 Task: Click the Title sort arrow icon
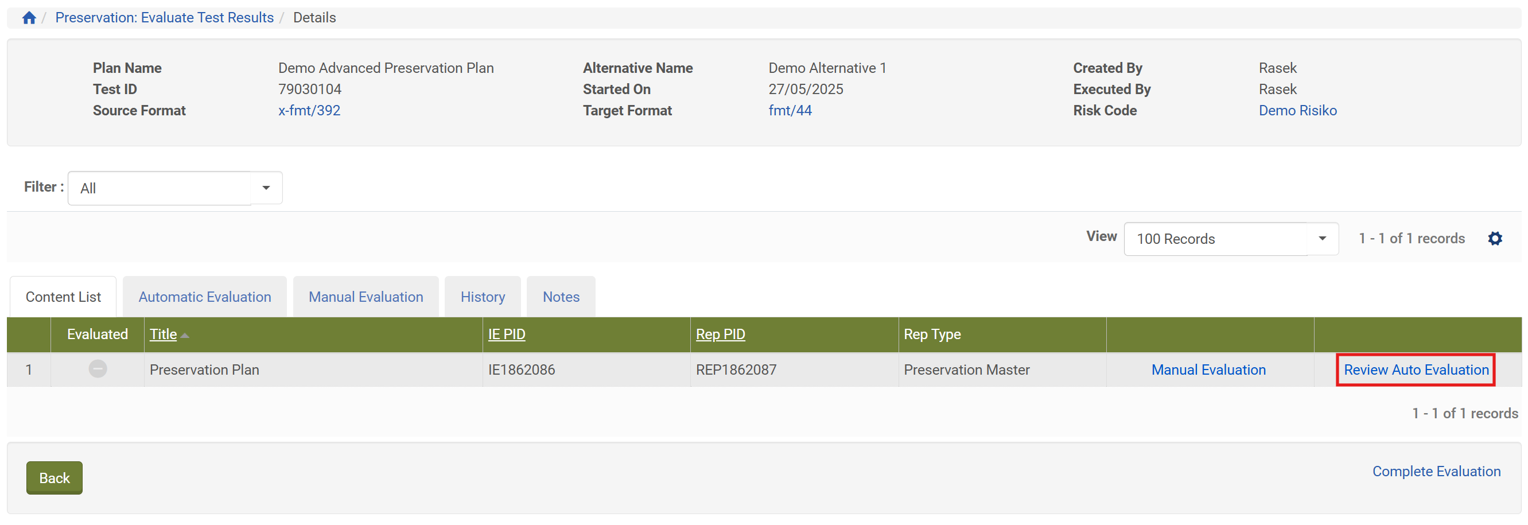(185, 335)
